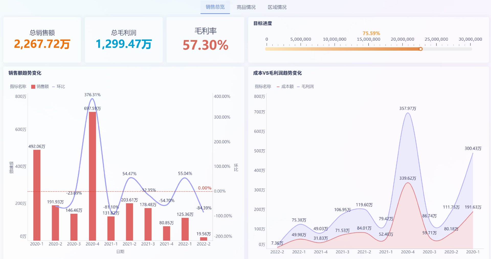
Task: Click the 毛利率 57.30% card
Action: 205,40
